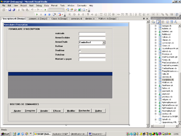Click the Windows Start button
181x136 pixels.
click(x=5, y=134)
